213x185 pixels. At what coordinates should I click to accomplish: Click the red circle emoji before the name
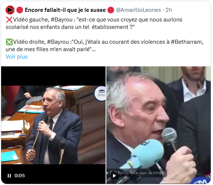click(20, 10)
